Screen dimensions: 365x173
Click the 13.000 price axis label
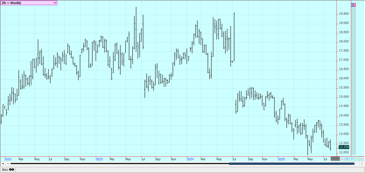344,134
